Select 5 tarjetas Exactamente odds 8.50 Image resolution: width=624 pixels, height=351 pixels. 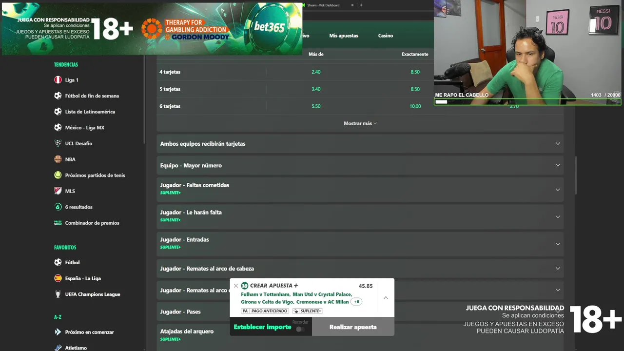click(415, 89)
